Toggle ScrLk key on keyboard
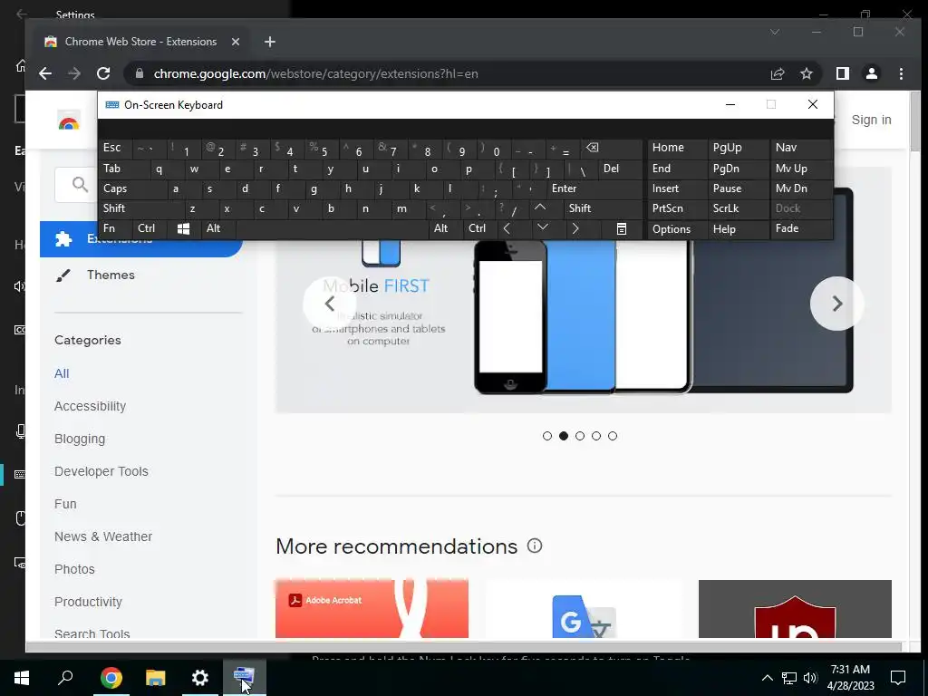This screenshot has height=696, width=928. (x=738, y=208)
